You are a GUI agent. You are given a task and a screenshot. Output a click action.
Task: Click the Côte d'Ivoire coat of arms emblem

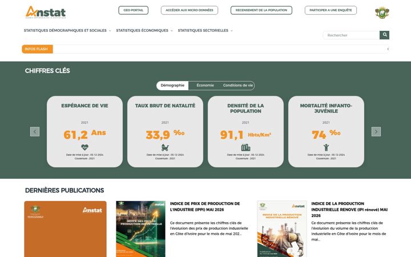pos(382,13)
